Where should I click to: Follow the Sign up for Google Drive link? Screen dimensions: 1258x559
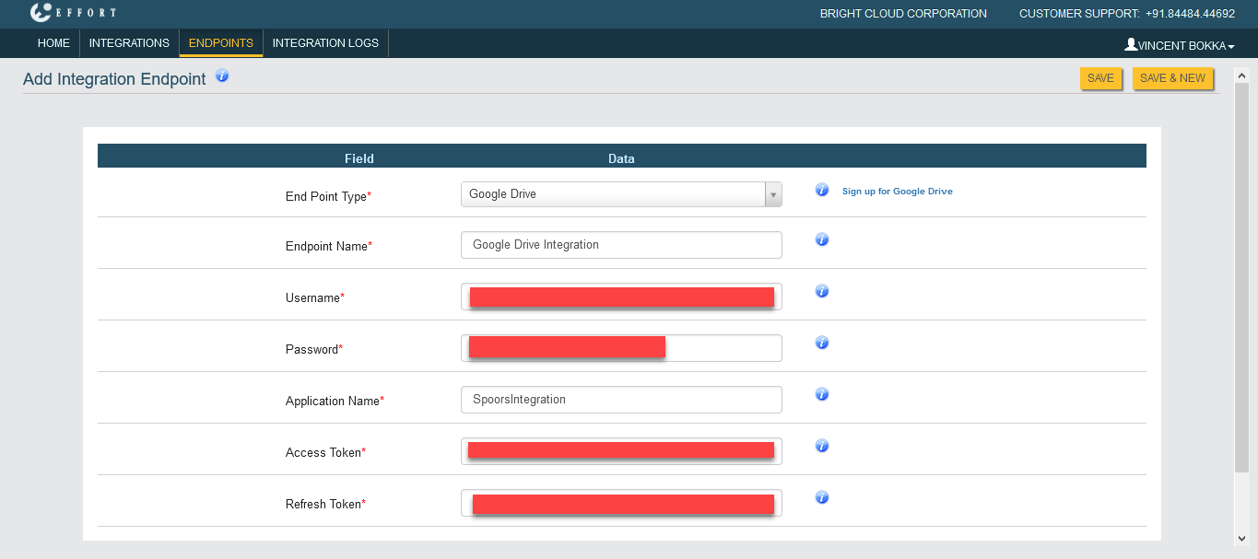897,192
